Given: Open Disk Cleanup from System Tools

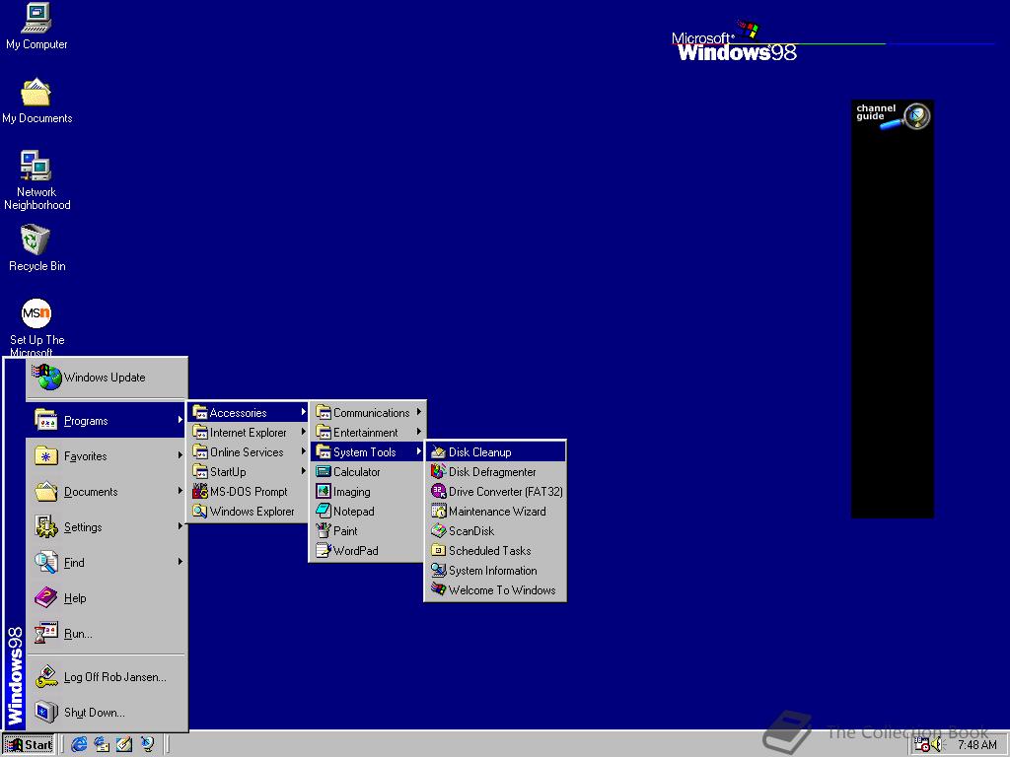Looking at the screenshot, I should tap(480, 452).
